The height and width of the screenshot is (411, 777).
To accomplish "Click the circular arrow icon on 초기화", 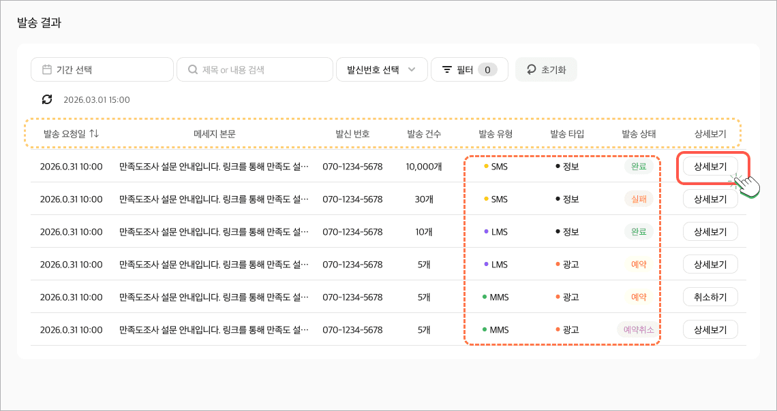I will [x=531, y=69].
